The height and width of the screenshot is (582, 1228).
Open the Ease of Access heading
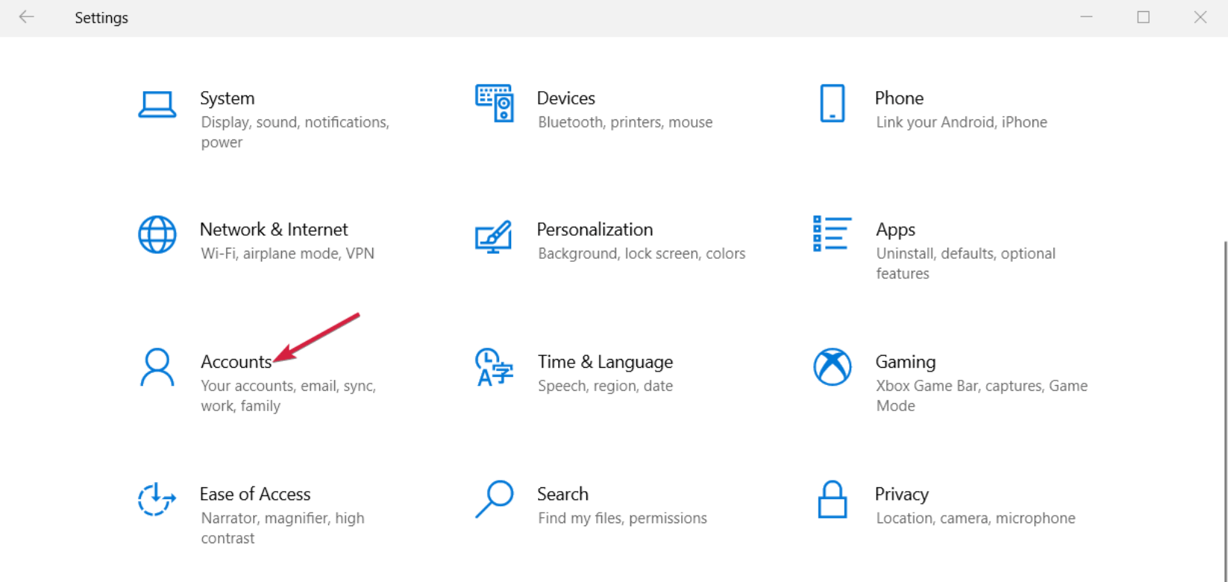tap(255, 494)
